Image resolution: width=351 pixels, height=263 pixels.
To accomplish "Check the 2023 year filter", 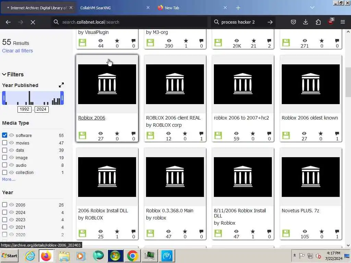I will click(4, 220).
